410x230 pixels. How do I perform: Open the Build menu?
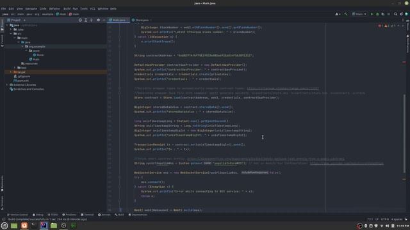pyautogui.click(x=67, y=8)
